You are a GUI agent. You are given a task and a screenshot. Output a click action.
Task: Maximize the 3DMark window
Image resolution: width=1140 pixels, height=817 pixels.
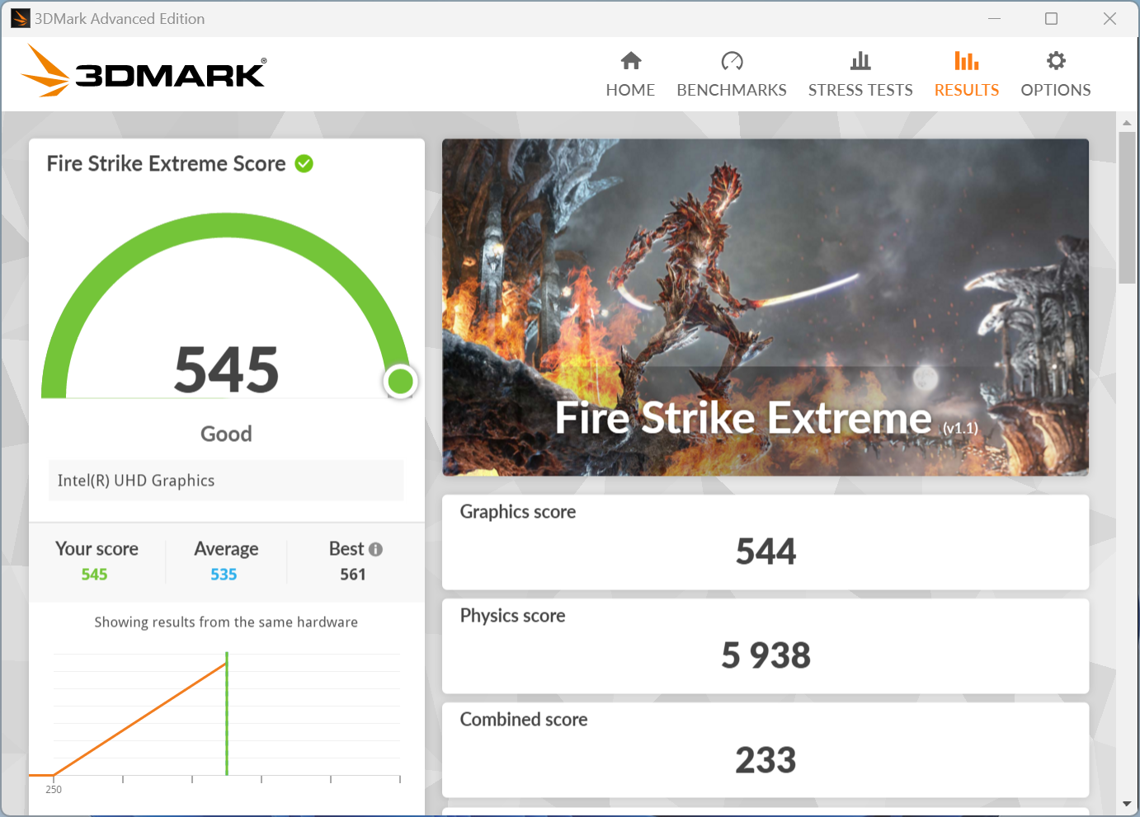coord(1051,18)
